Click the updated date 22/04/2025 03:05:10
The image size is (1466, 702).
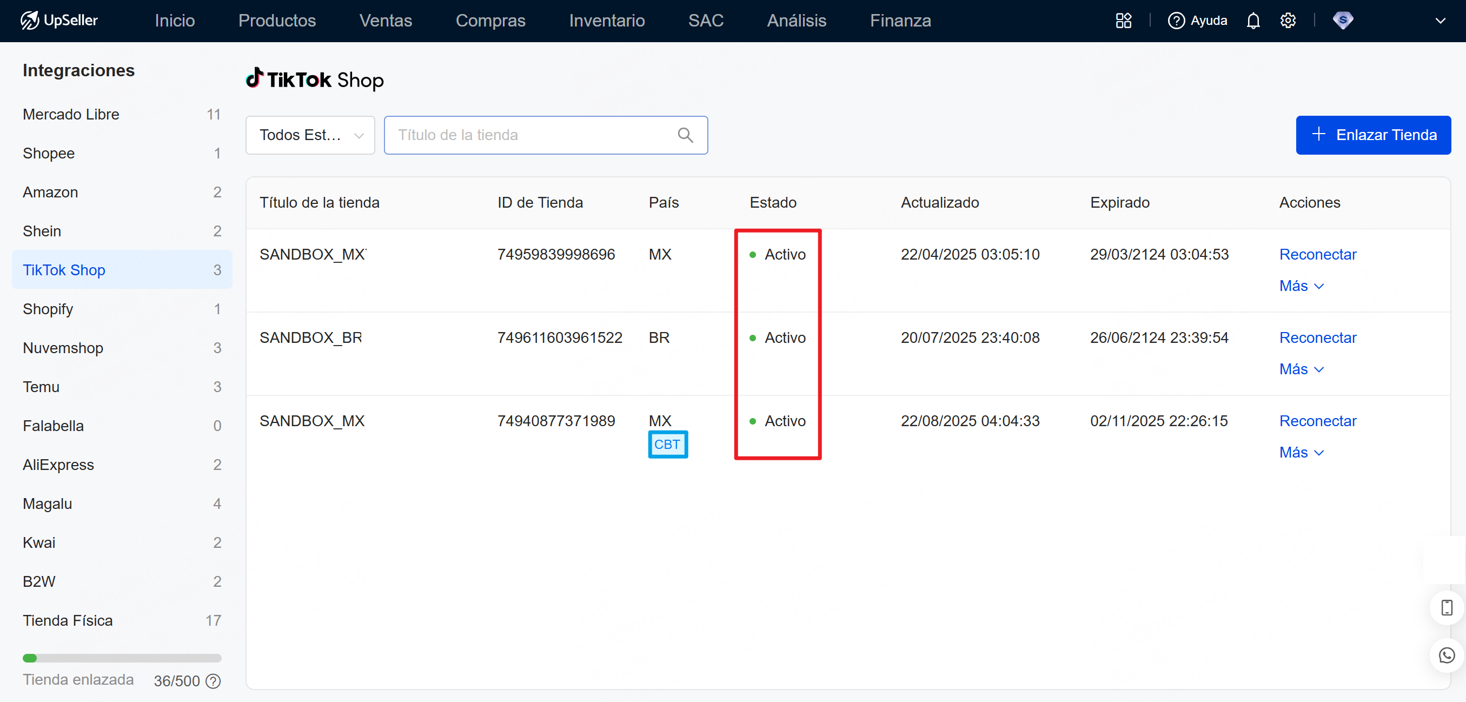click(x=970, y=254)
